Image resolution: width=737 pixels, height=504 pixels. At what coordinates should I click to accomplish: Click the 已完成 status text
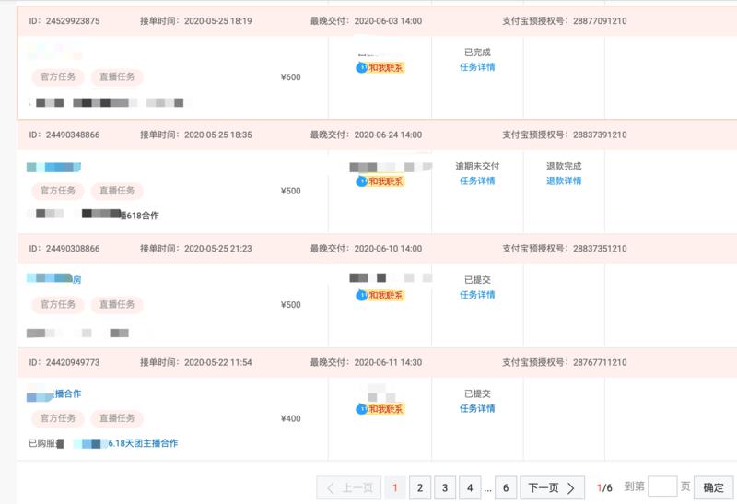coord(477,53)
